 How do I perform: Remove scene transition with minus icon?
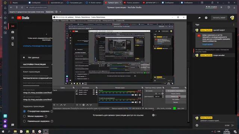159,93
